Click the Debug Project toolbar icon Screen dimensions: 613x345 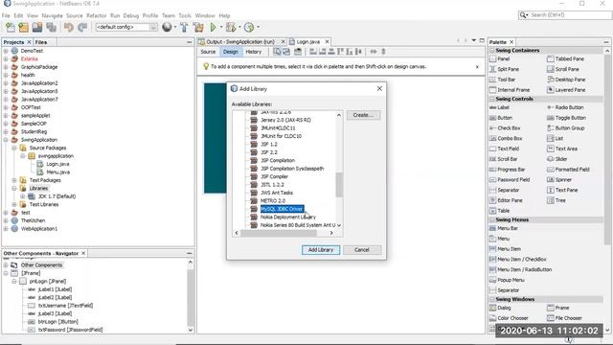231,27
